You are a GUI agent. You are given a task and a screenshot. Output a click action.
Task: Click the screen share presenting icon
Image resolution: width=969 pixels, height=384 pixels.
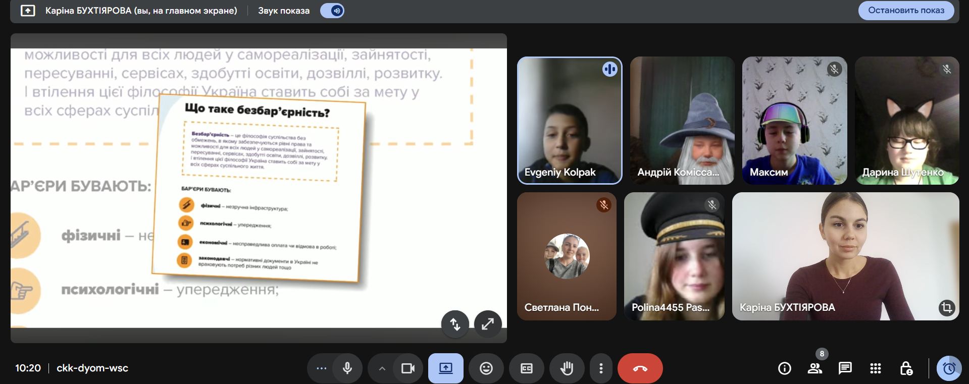(x=445, y=368)
